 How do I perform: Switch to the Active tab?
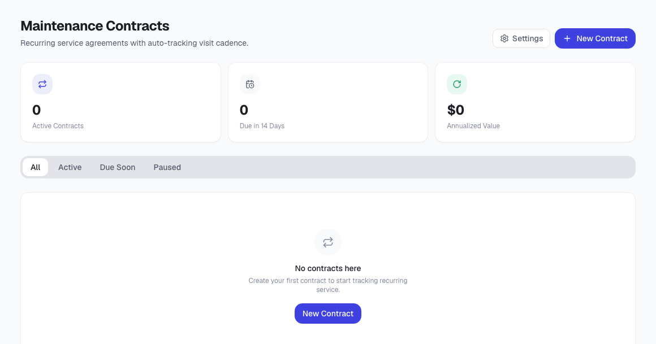[70, 167]
